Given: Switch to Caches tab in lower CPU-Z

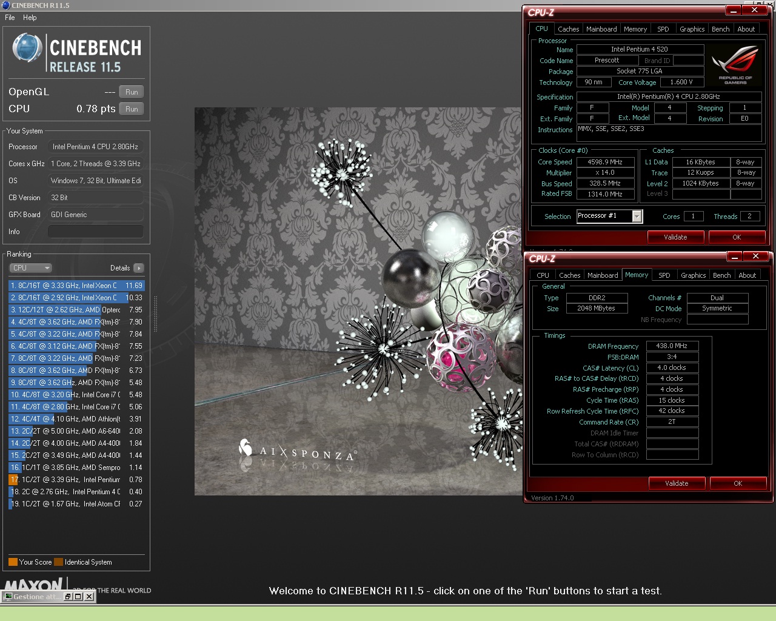Looking at the screenshot, I should [x=569, y=275].
